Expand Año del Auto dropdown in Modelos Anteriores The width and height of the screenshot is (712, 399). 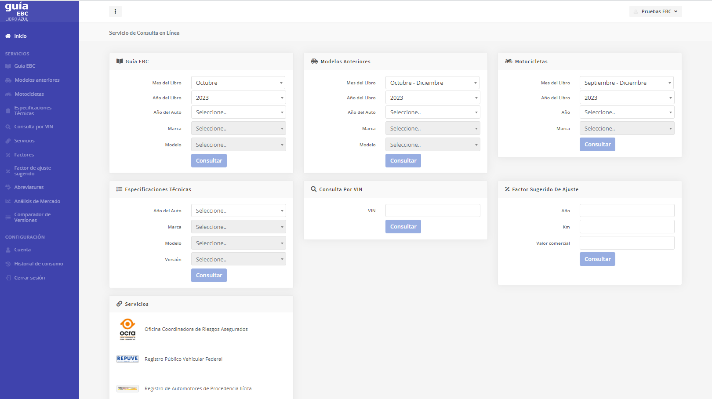(x=432, y=112)
